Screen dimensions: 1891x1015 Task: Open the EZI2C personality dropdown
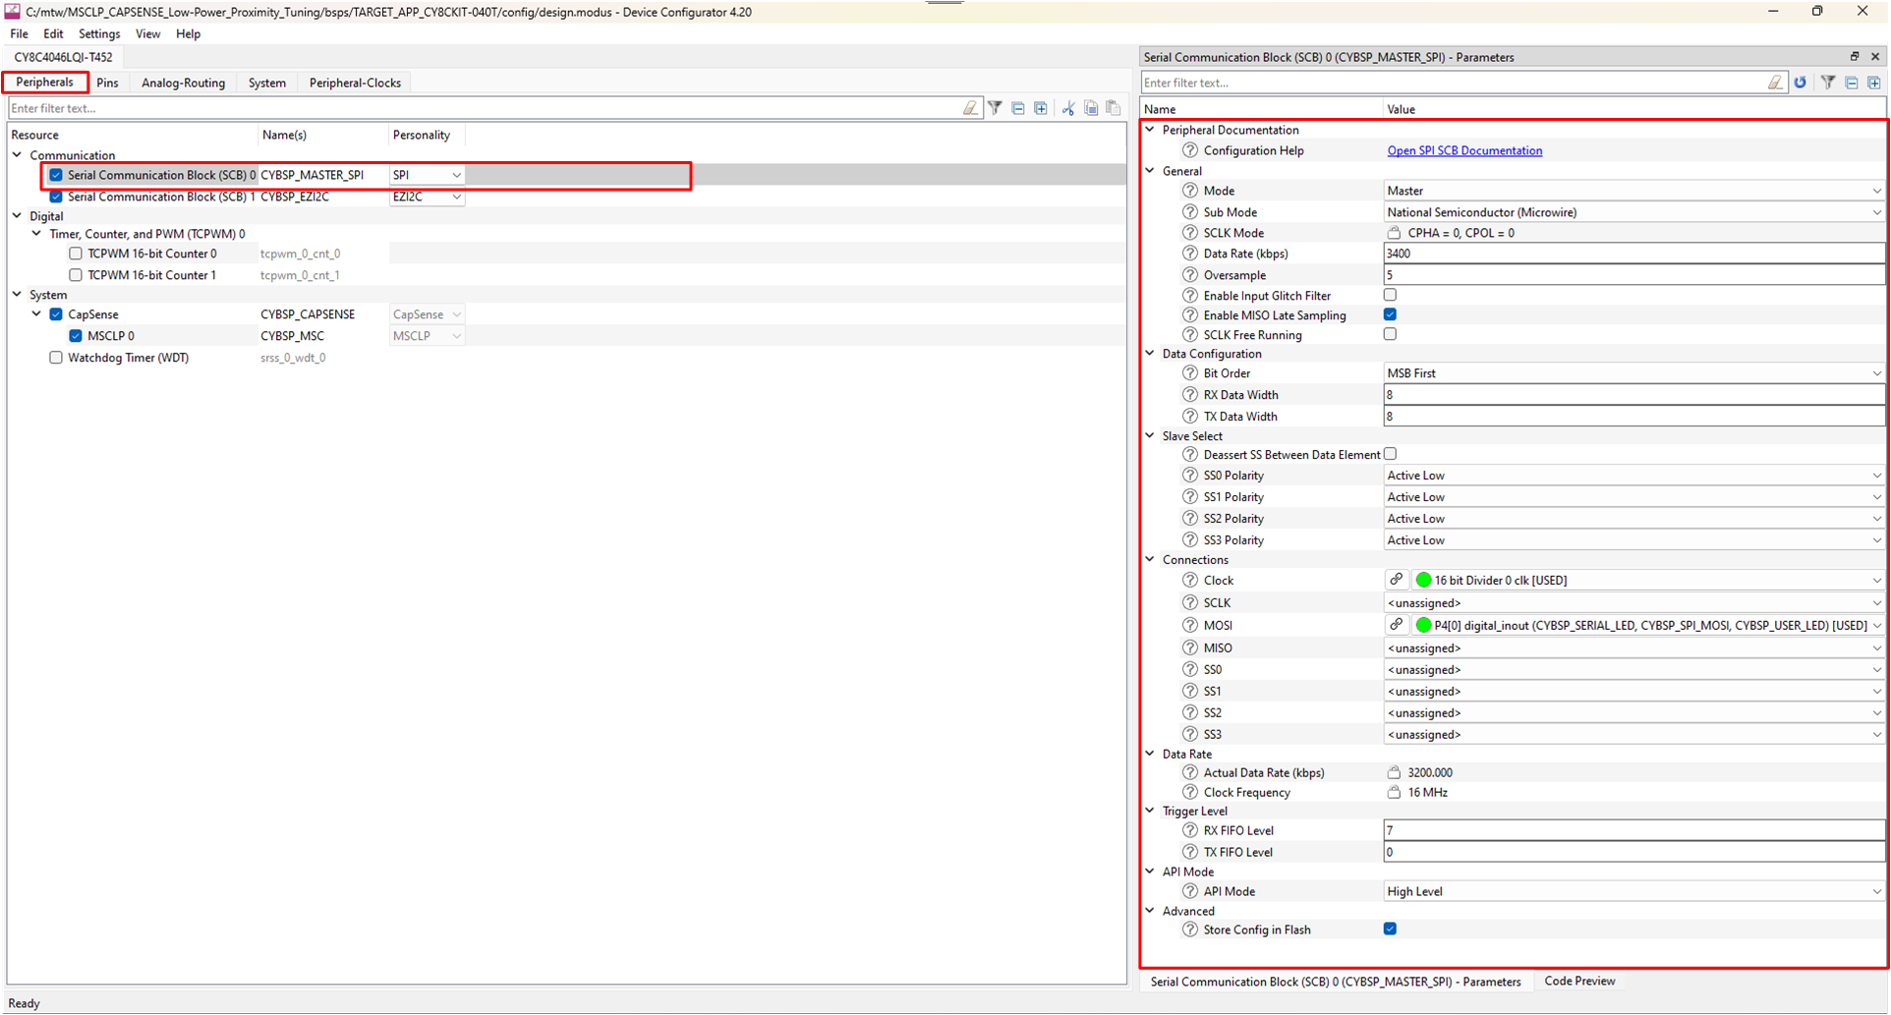pyautogui.click(x=427, y=197)
